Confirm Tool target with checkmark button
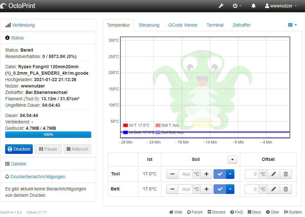305x217 pixels. (220, 174)
